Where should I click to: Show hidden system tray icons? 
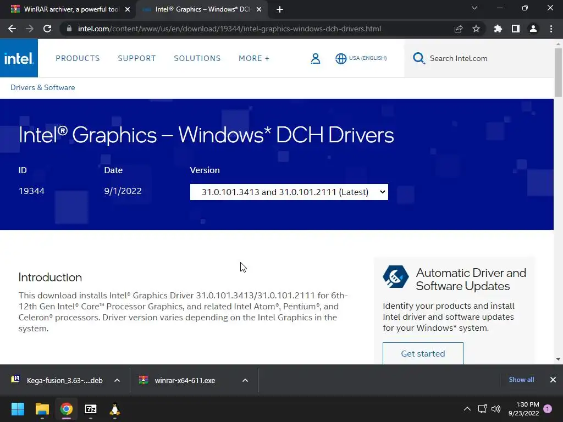tap(467, 409)
